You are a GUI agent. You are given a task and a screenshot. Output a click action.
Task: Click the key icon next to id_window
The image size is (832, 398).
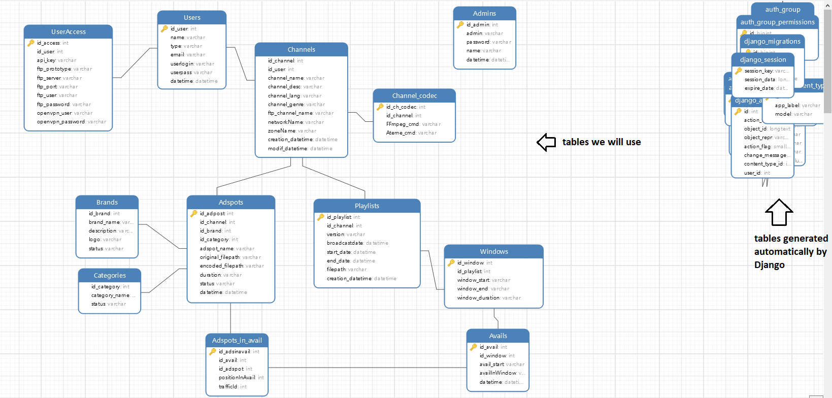451,263
